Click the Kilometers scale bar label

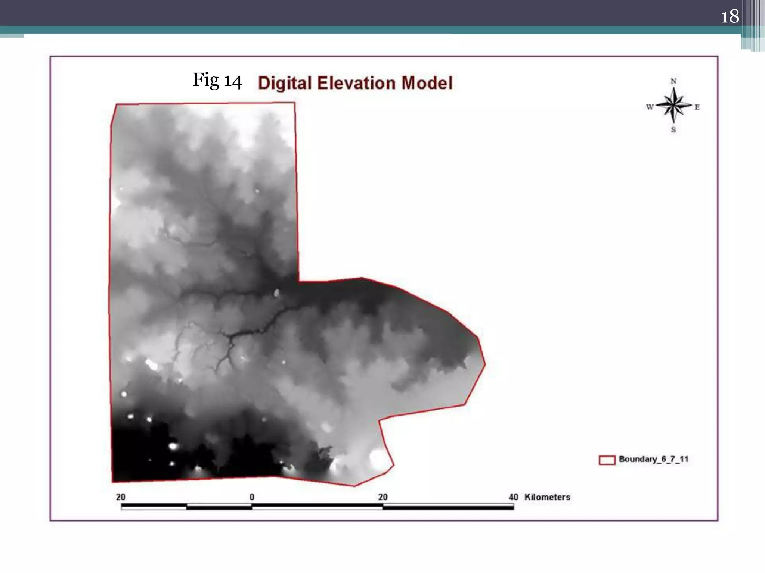[547, 497]
